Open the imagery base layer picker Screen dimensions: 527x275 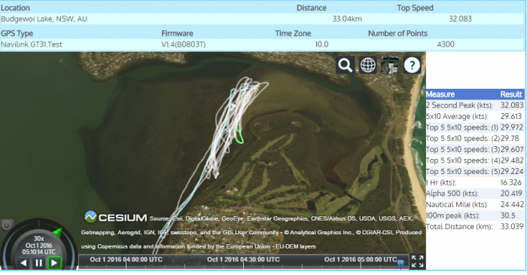[390, 65]
